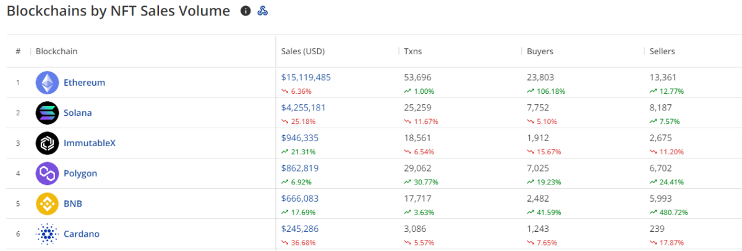
Task: Select the Ethereum logo icon
Action: coord(47,83)
